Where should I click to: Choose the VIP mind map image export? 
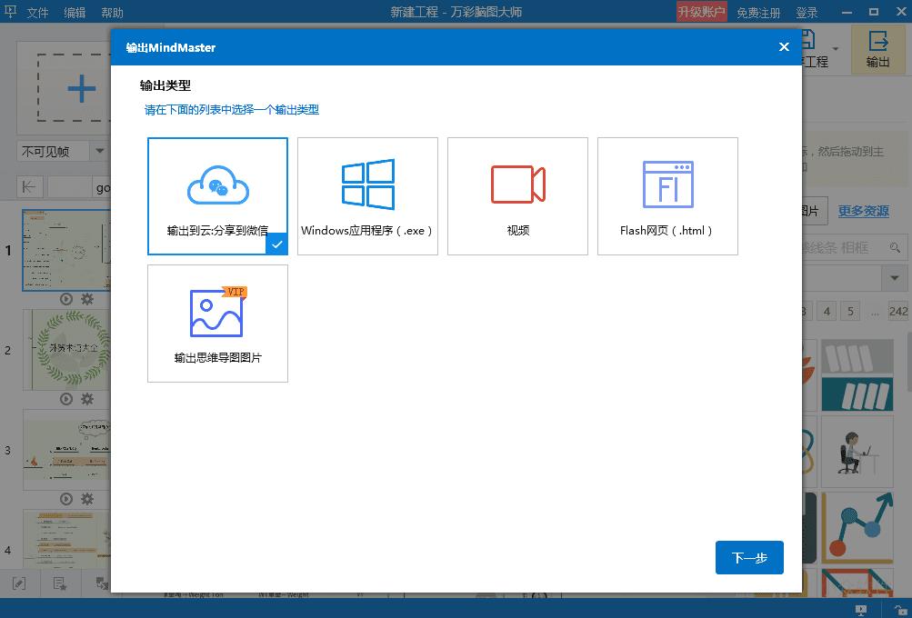[217, 324]
